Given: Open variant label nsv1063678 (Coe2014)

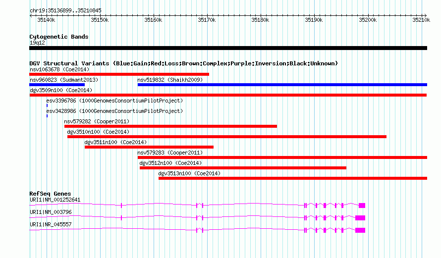Looking at the screenshot, I should point(59,69).
